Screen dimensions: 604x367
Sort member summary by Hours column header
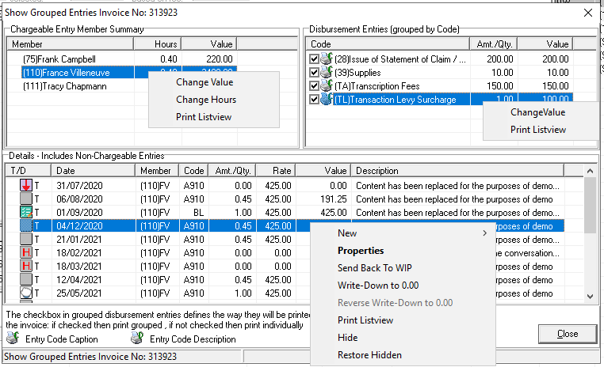tap(158, 44)
